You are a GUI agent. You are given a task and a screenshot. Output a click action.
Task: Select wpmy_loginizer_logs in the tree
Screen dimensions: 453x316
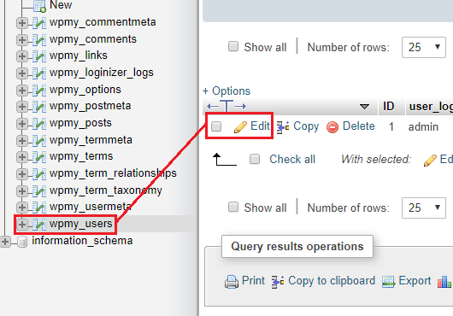point(102,73)
